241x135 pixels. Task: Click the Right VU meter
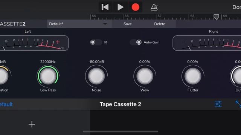tap(207, 43)
